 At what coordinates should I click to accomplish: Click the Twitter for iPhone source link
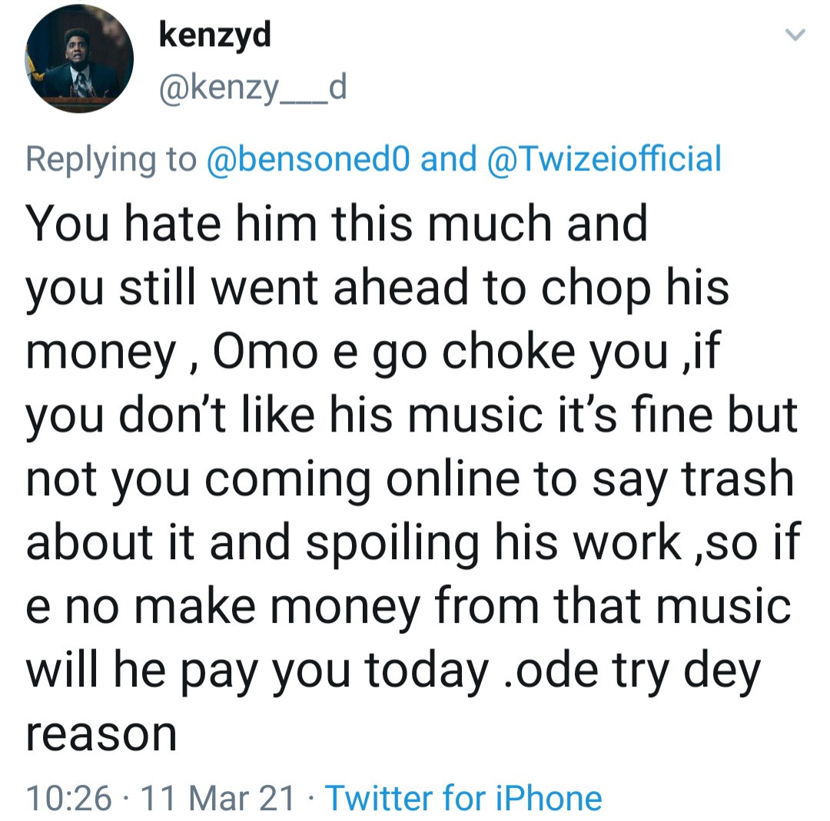(x=463, y=798)
